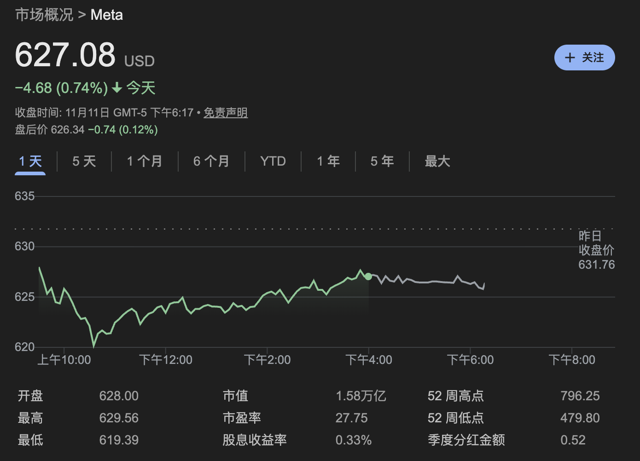Click the currently active 1 天 tab
640x461 pixels.
point(30,161)
